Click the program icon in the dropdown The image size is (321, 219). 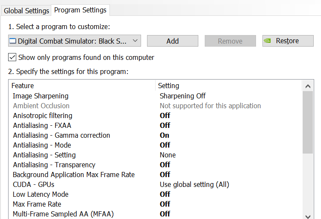point(13,41)
